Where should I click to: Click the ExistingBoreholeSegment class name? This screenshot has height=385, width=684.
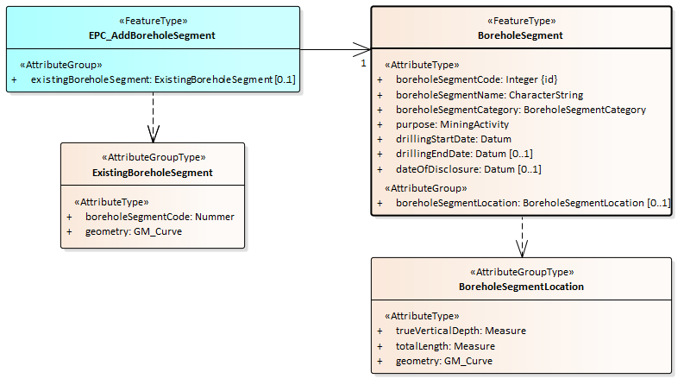tap(153, 173)
